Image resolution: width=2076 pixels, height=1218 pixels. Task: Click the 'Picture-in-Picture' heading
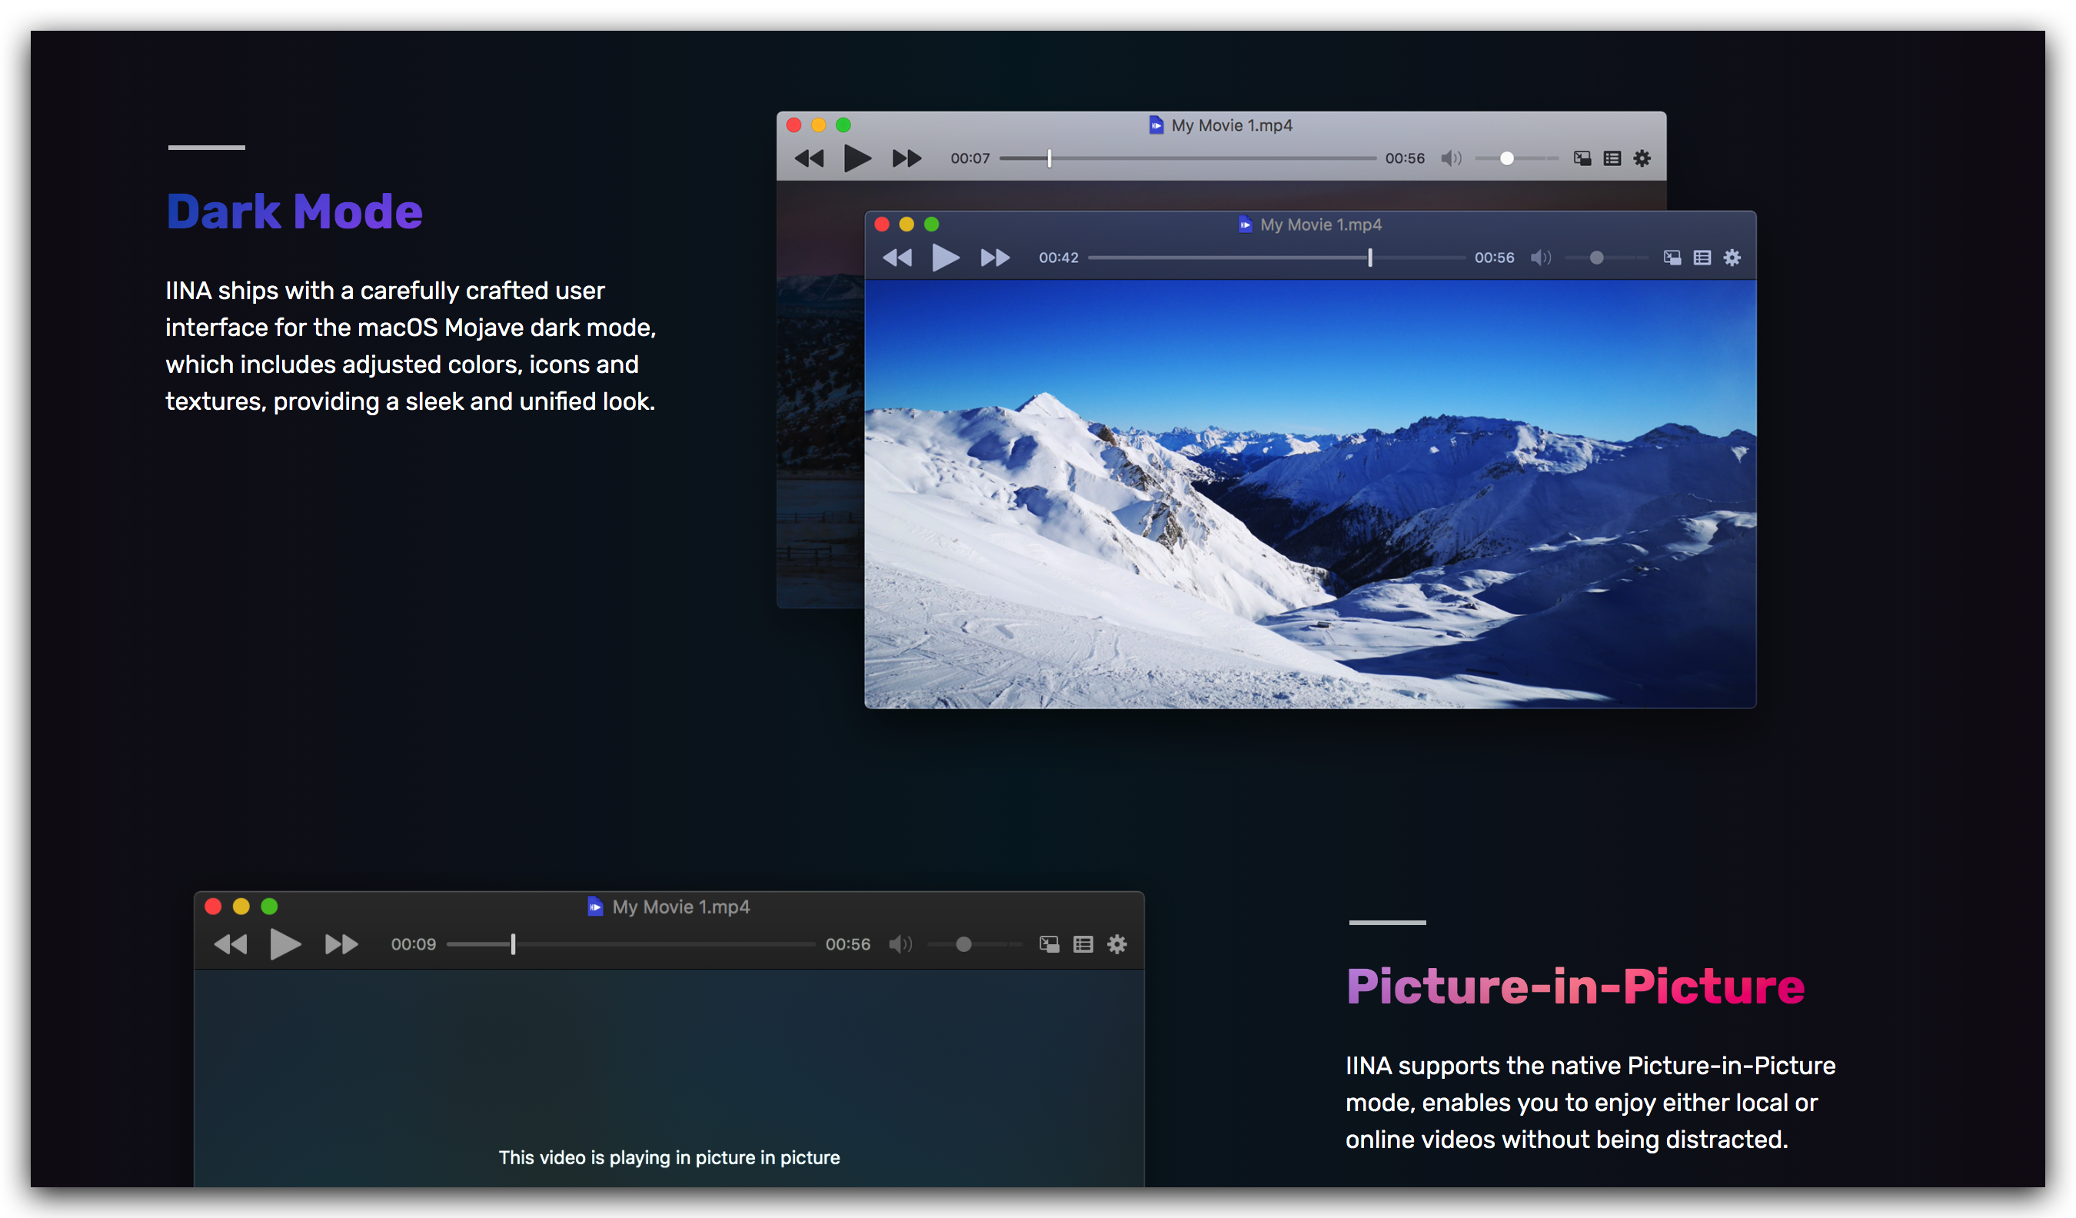pyautogui.click(x=1575, y=987)
